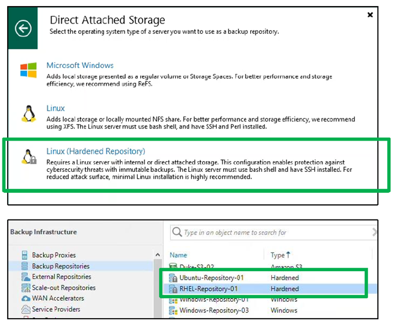Click the hardened Linux penguin lock icon
The image size is (400, 327).
(29, 156)
